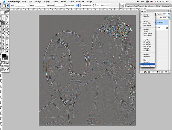Select the Clone Stamp tool
The width and height of the screenshot is (172, 130).
(x=3, y=30)
